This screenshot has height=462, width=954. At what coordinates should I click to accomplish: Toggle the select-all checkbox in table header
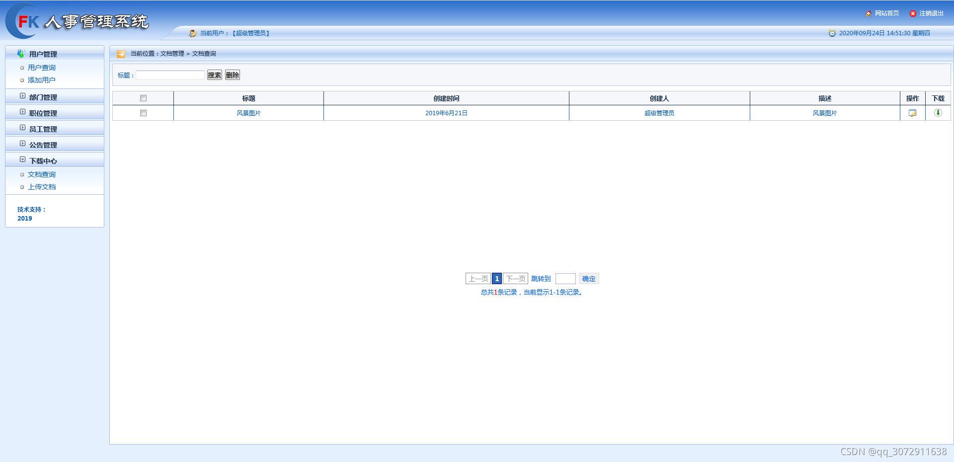click(143, 98)
